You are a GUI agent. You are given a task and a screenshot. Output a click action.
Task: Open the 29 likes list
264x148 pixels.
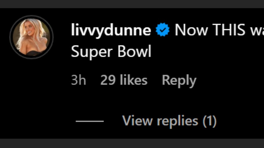(124, 80)
